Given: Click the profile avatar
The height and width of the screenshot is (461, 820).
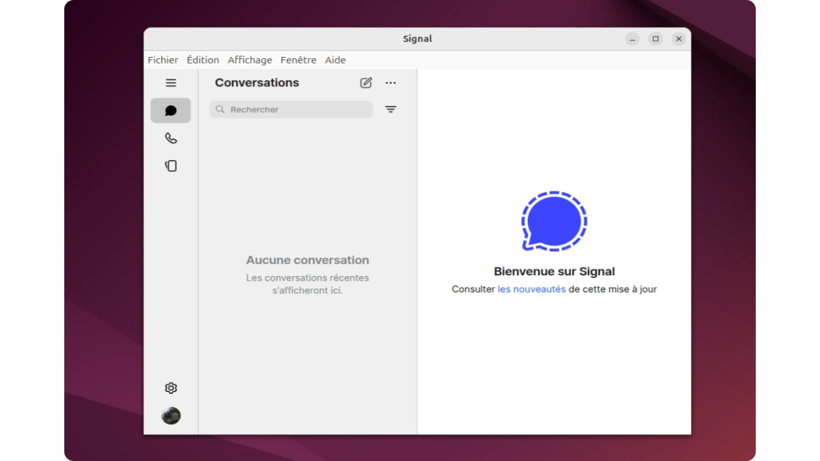Looking at the screenshot, I should point(170,416).
